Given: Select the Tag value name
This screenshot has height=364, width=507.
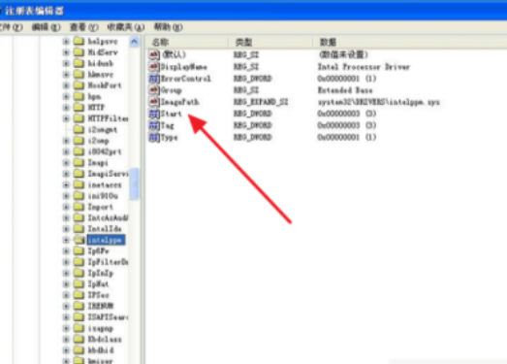Looking at the screenshot, I should pyautogui.click(x=167, y=125).
